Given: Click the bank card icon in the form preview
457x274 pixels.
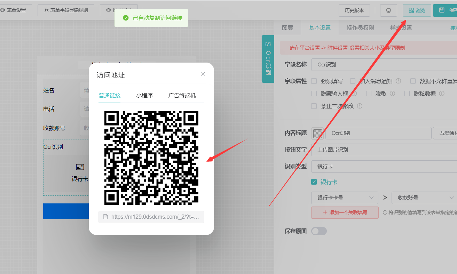Looking at the screenshot, I should pos(80,167).
